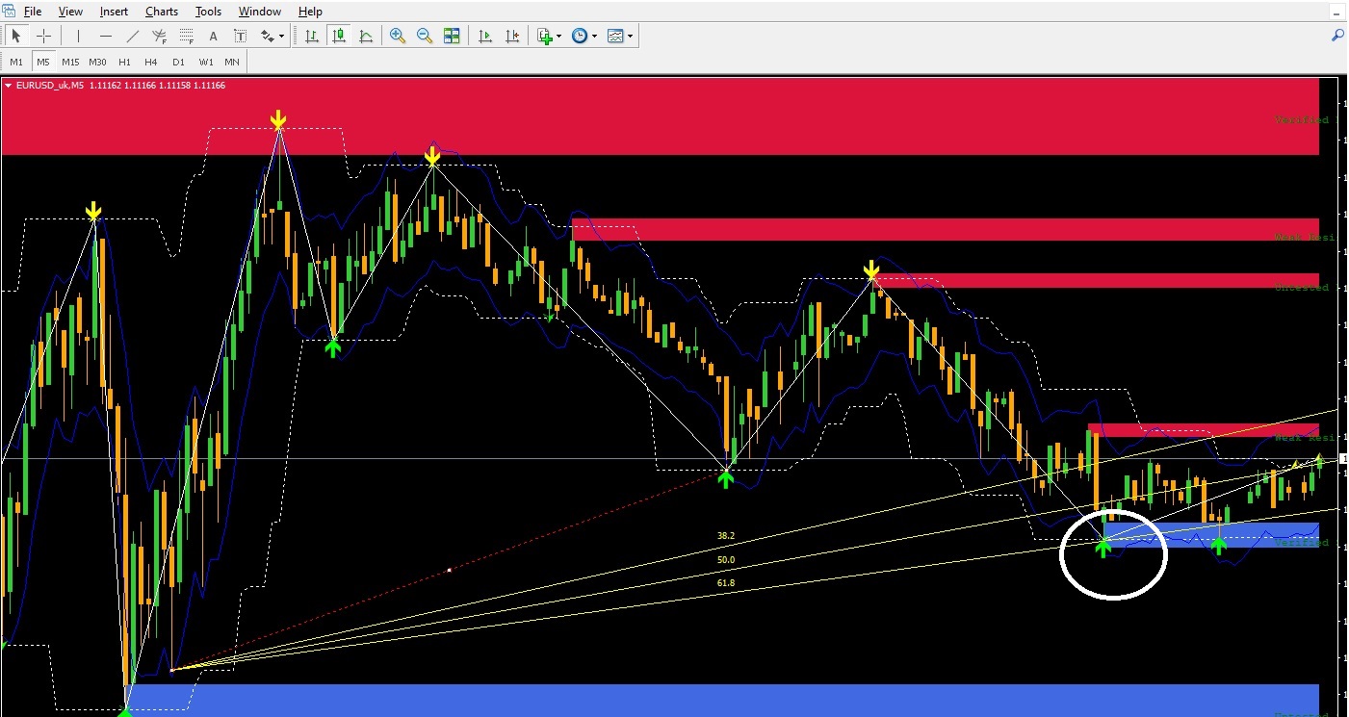1349x717 pixels.
Task: Switch to the D1 daily timeframe
Action: (x=178, y=62)
